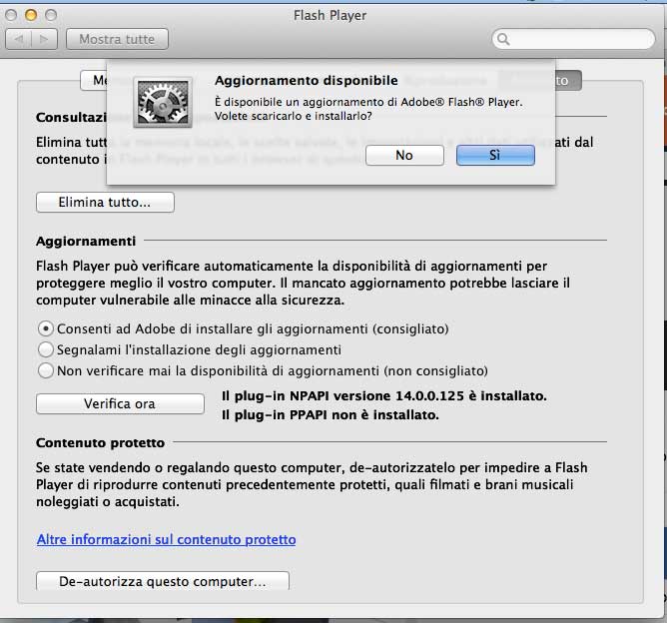This screenshot has height=623, width=667.
Task: Click the yellow minimize window button
Action: 31,15
